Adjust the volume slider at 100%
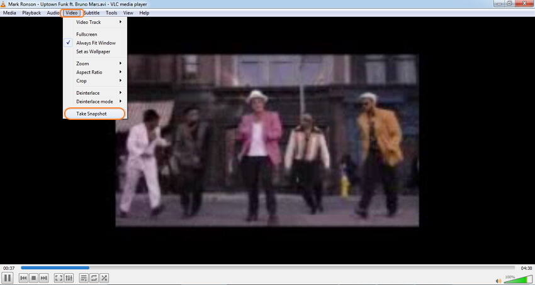The image size is (535, 285). point(518,279)
